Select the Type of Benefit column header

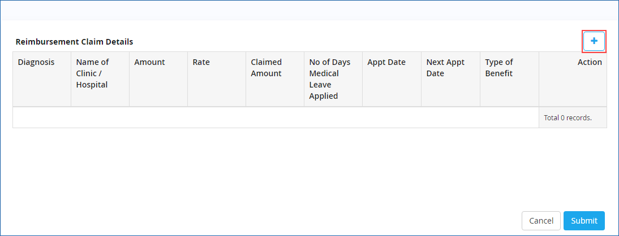pos(509,79)
